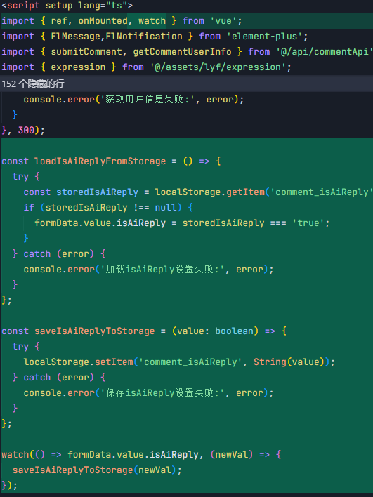Click the saveIsAiReplyToStorage function name
Screen dimensions: 373x497
point(95,331)
